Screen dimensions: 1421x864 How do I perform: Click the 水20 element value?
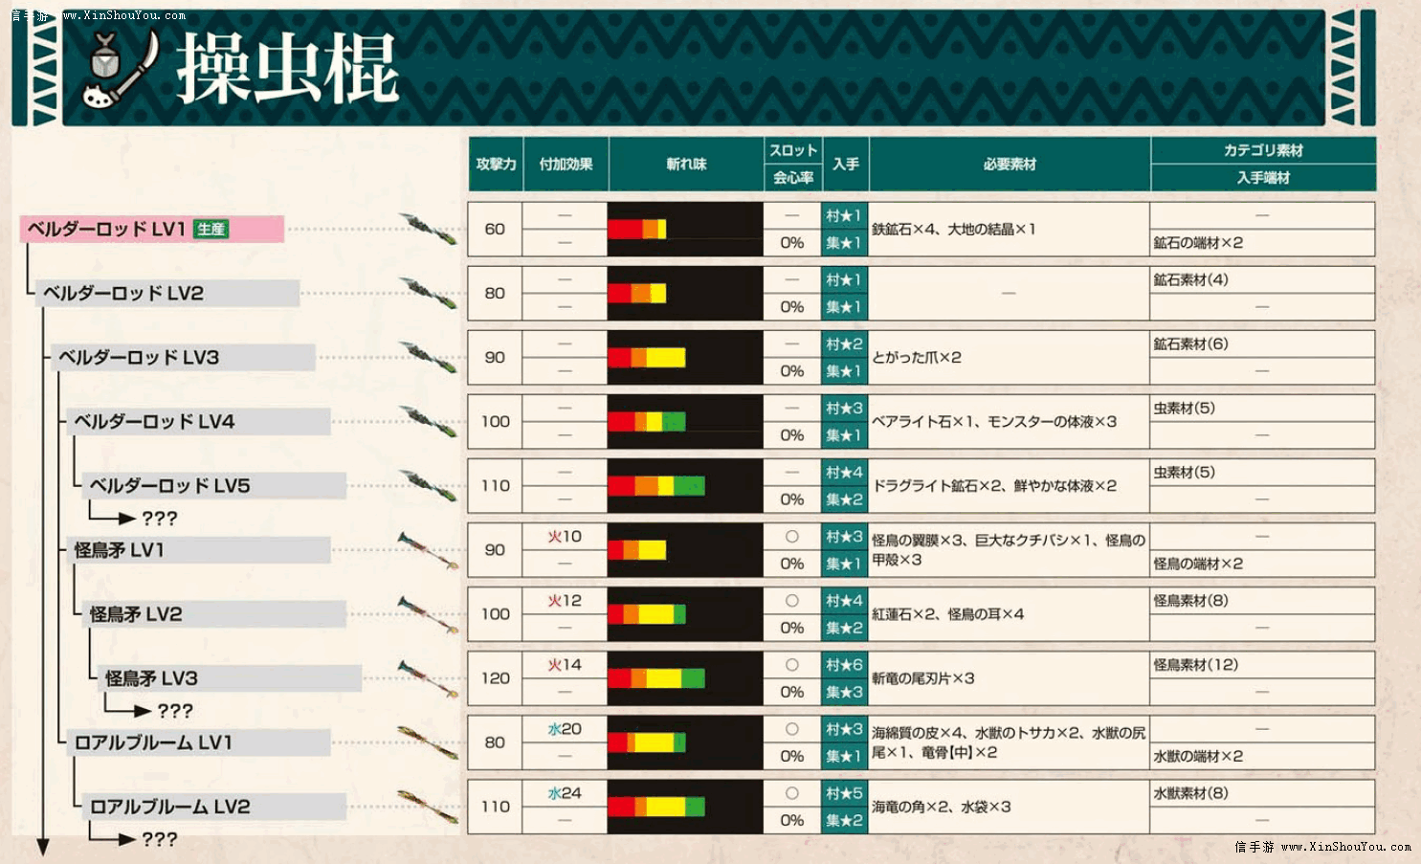click(x=565, y=729)
